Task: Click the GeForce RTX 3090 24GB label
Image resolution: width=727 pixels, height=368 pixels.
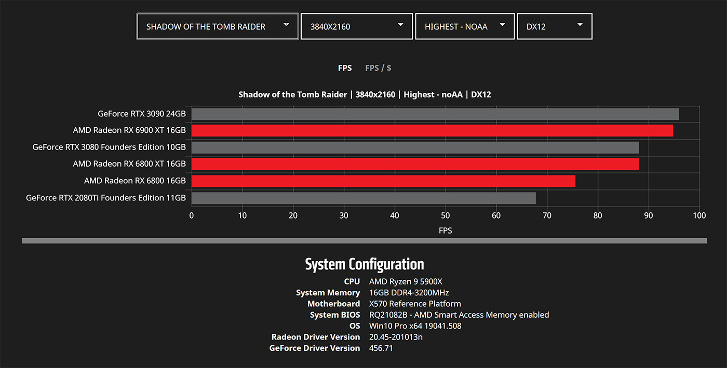Action: coord(142,114)
